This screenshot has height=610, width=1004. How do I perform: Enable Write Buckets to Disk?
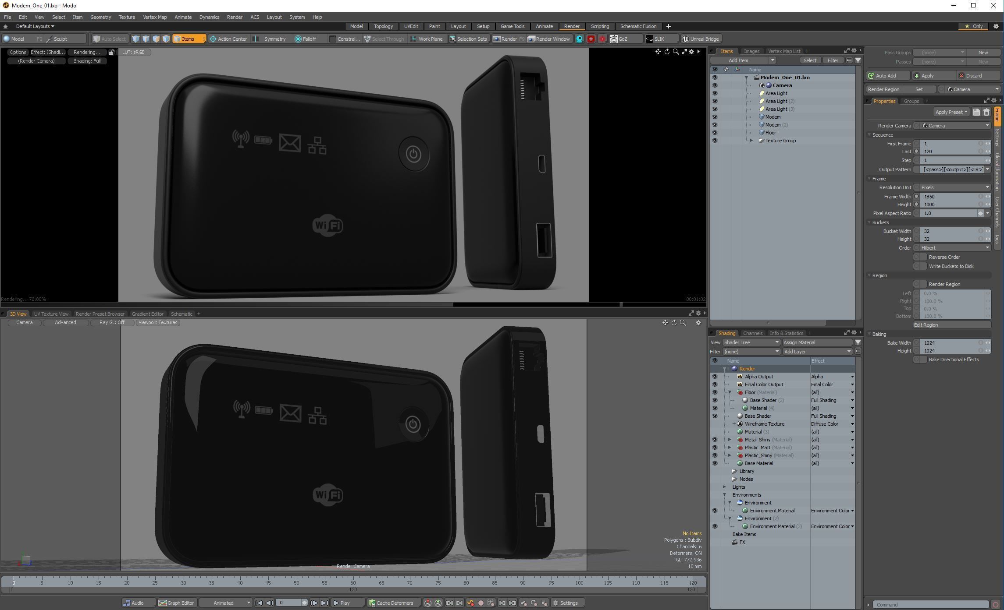coord(920,266)
